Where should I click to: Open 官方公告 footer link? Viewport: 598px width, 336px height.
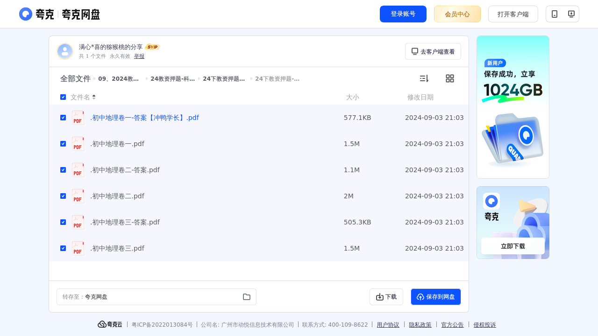pyautogui.click(x=453, y=325)
